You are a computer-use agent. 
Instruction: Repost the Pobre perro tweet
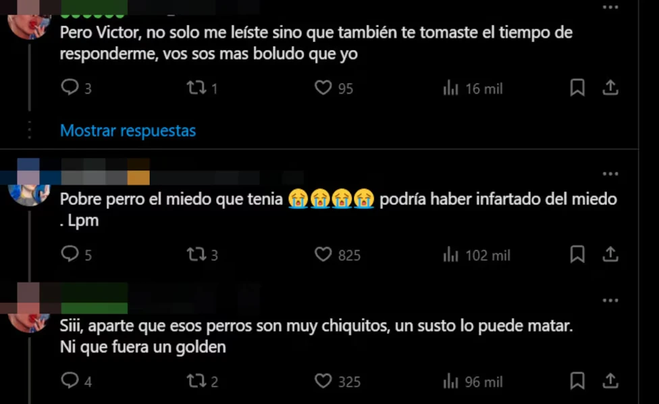tap(196, 255)
